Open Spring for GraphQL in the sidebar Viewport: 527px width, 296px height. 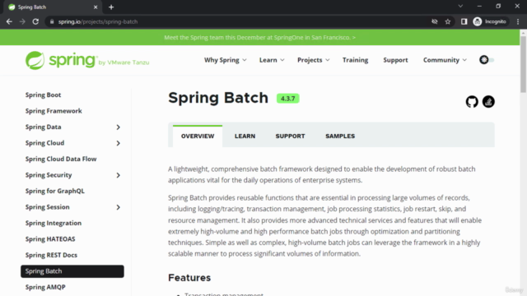click(55, 191)
